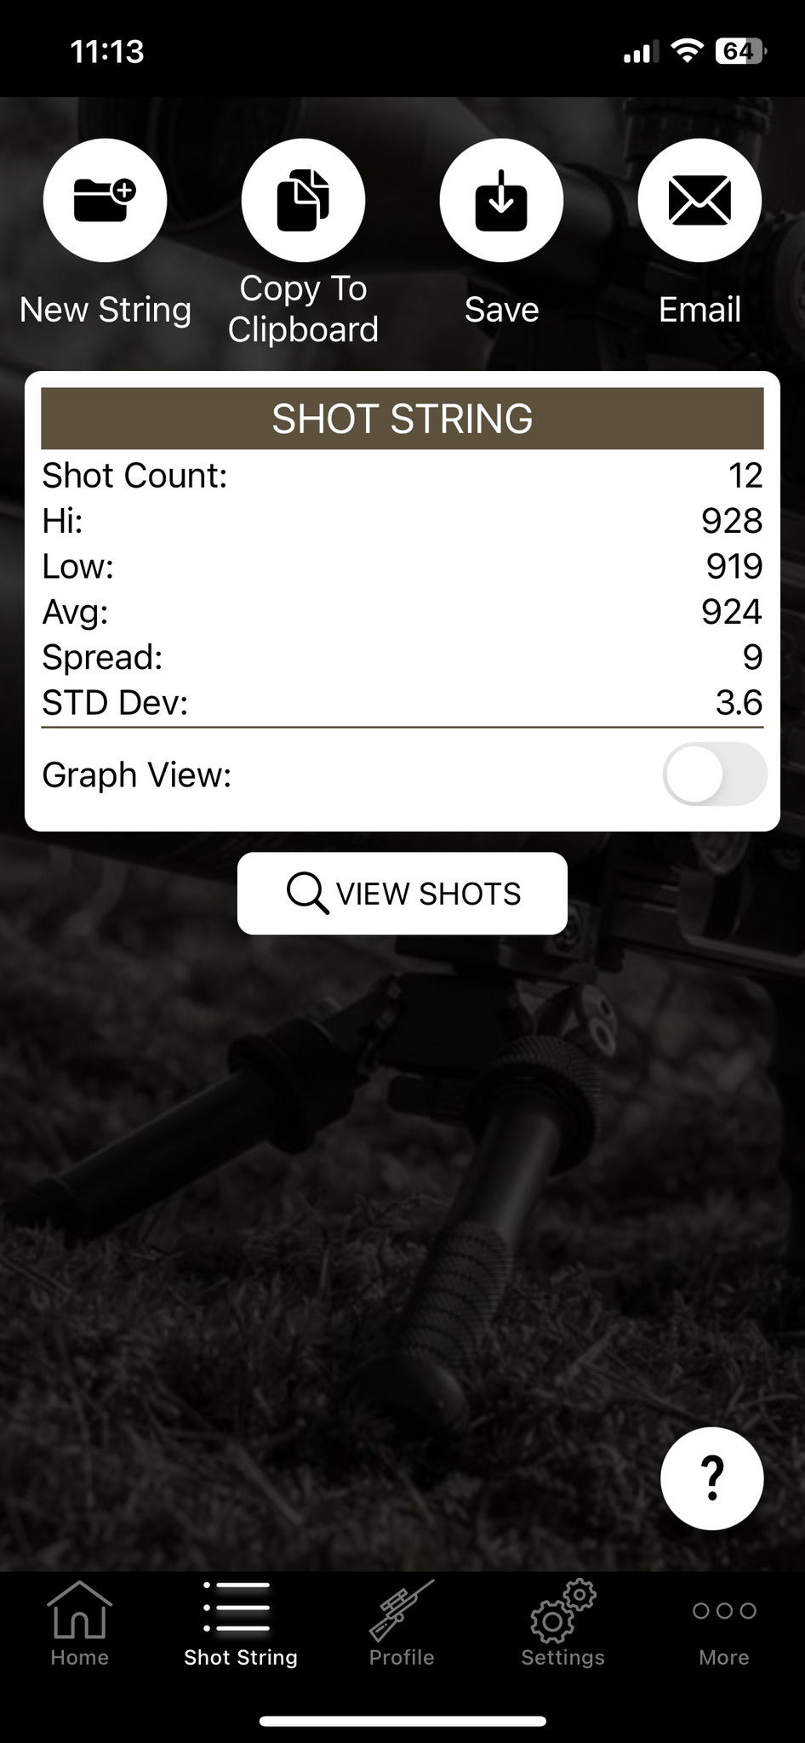This screenshot has width=805, height=1743.
Task: Tap the Wi-Fi status icon
Action: (686, 51)
